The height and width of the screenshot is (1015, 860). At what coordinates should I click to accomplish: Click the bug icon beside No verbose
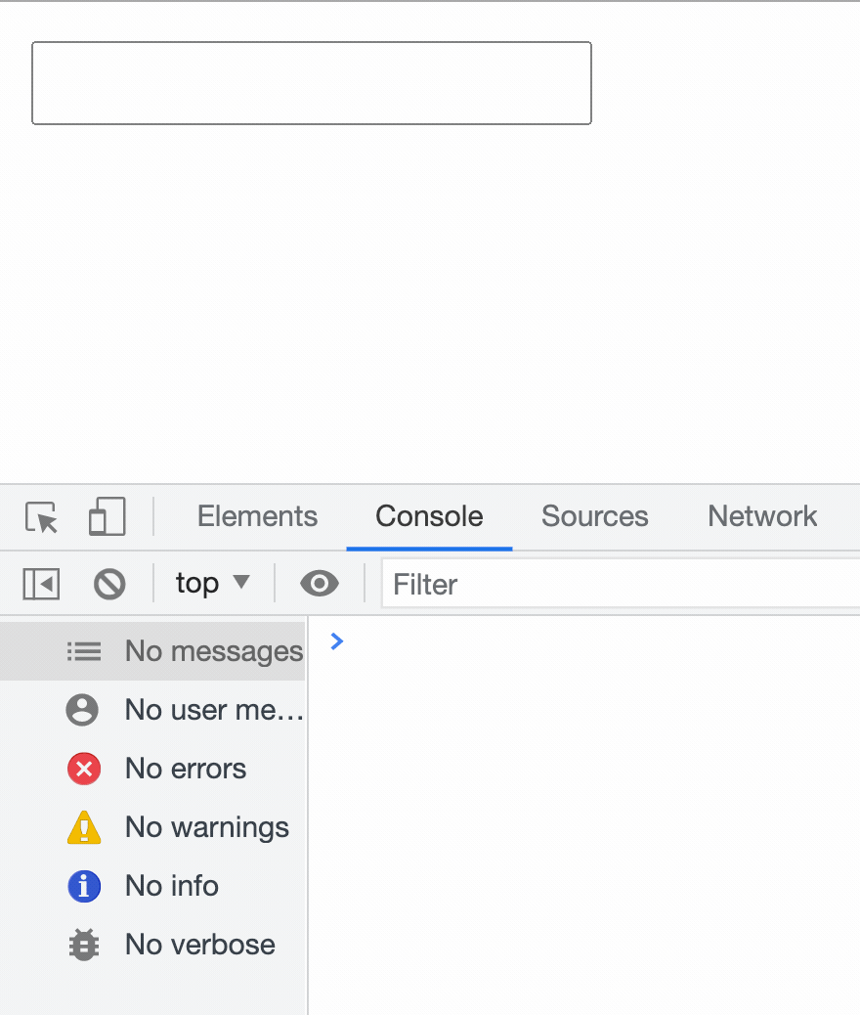[84, 946]
